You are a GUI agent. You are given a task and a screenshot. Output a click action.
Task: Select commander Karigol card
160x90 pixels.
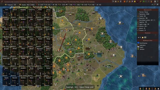[x=6, y=52]
